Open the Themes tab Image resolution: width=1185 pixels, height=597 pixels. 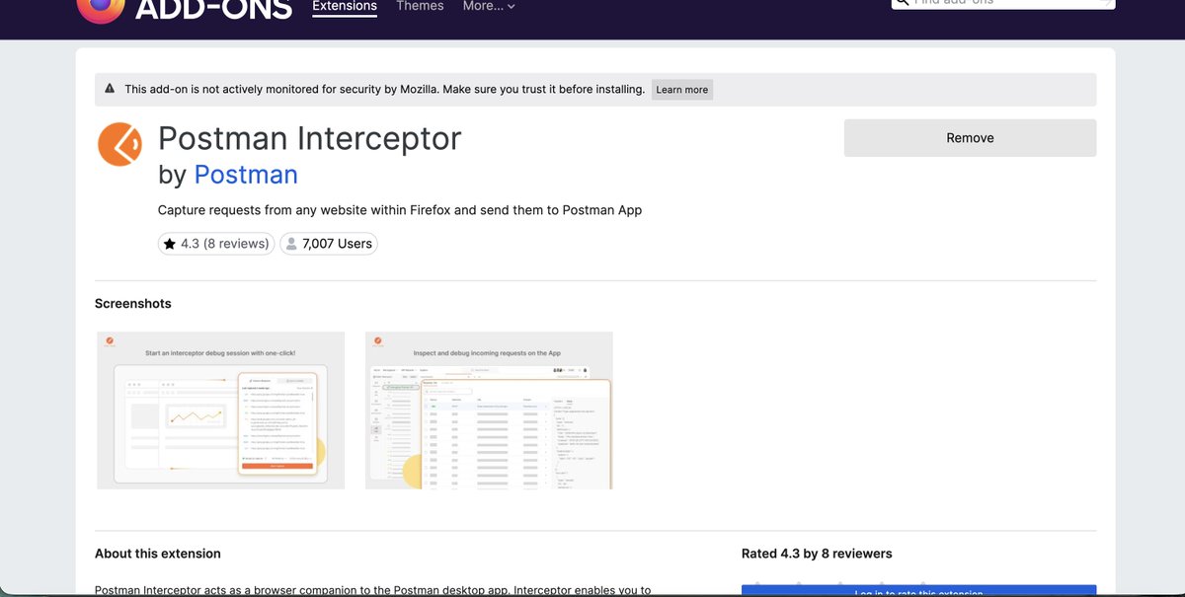(420, 7)
